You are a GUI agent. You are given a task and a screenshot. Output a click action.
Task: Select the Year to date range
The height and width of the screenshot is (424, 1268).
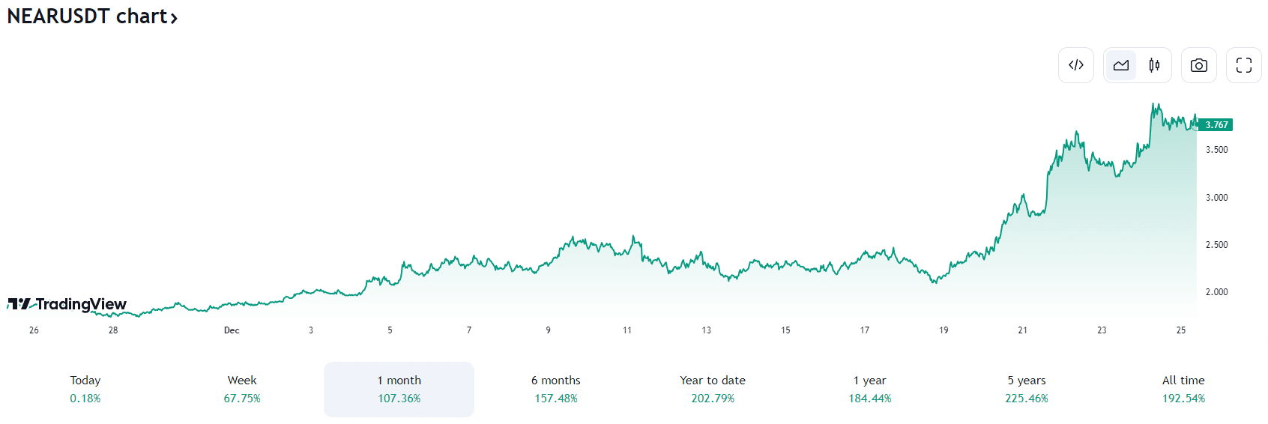(x=713, y=390)
